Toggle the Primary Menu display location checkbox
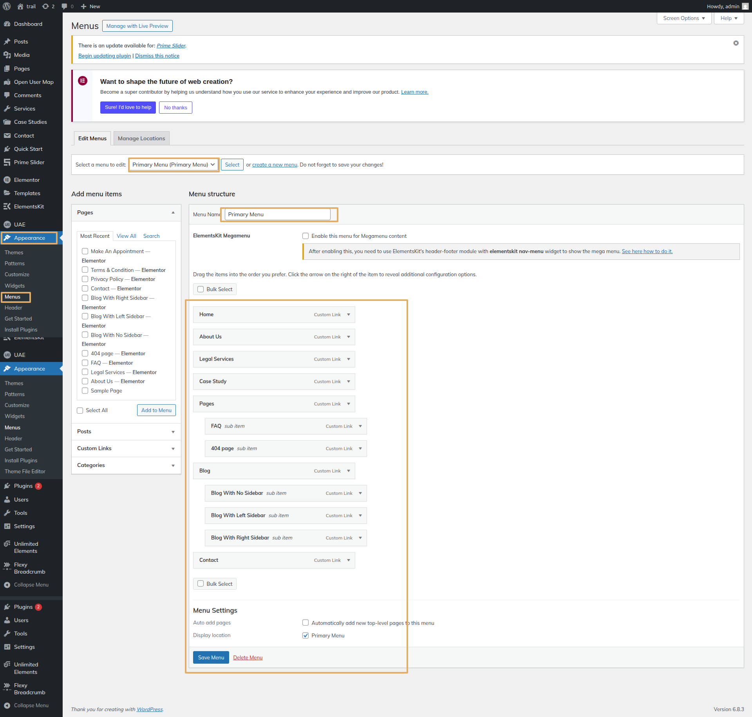The height and width of the screenshot is (717, 752). pos(305,636)
